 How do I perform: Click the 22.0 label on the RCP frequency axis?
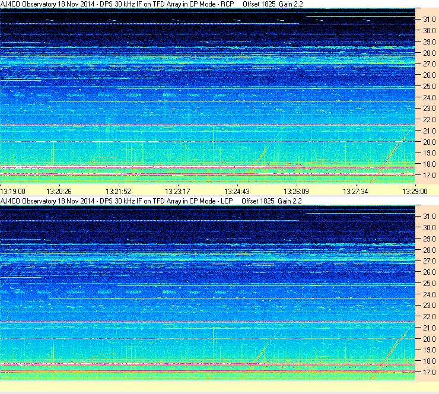pyautogui.click(x=429, y=120)
